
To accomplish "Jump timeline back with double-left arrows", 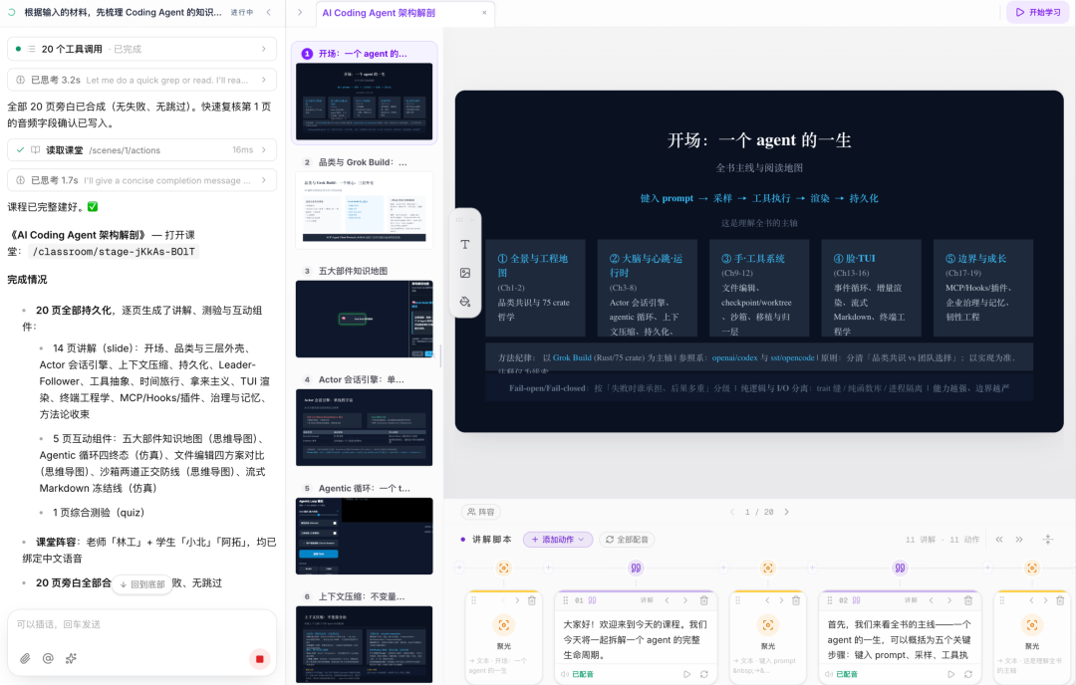I will 999,540.
